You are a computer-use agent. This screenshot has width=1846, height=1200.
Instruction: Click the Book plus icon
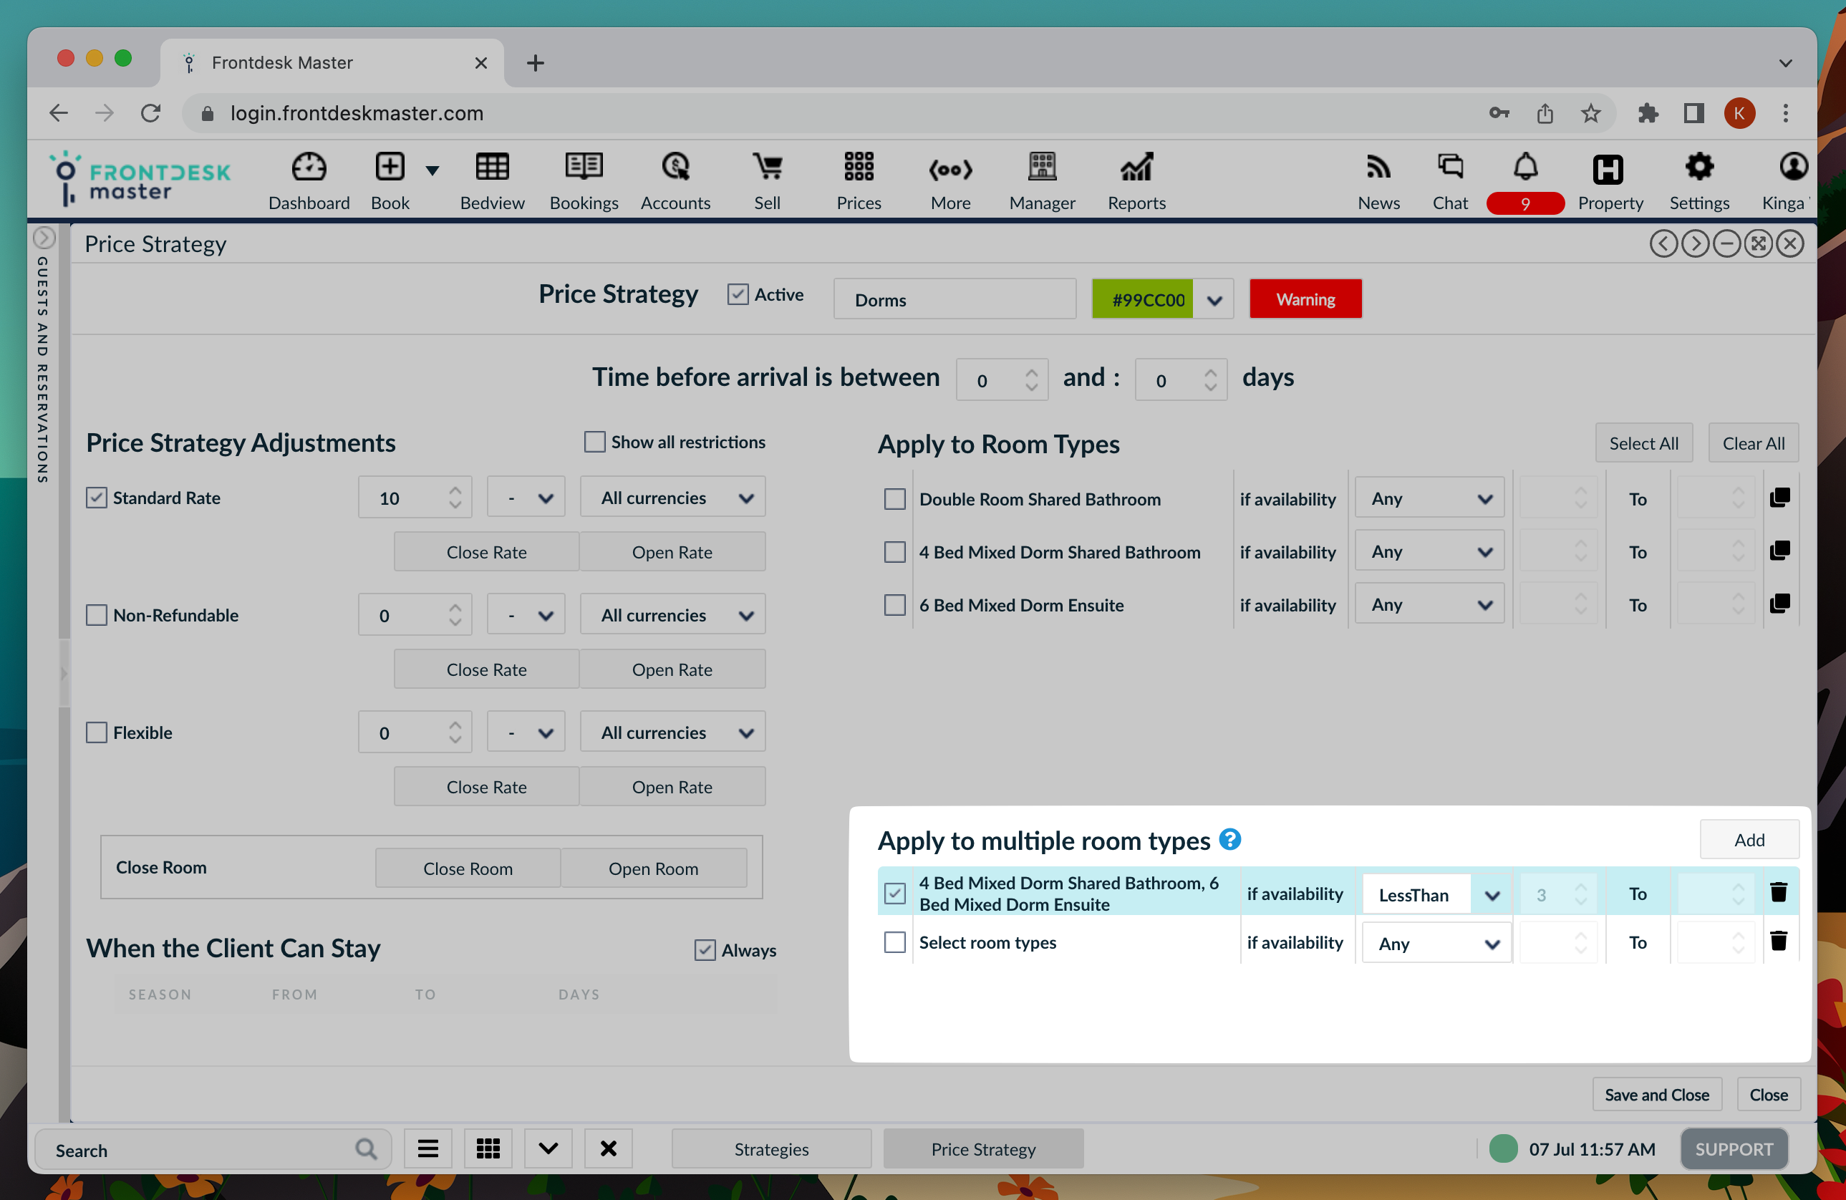click(x=390, y=167)
